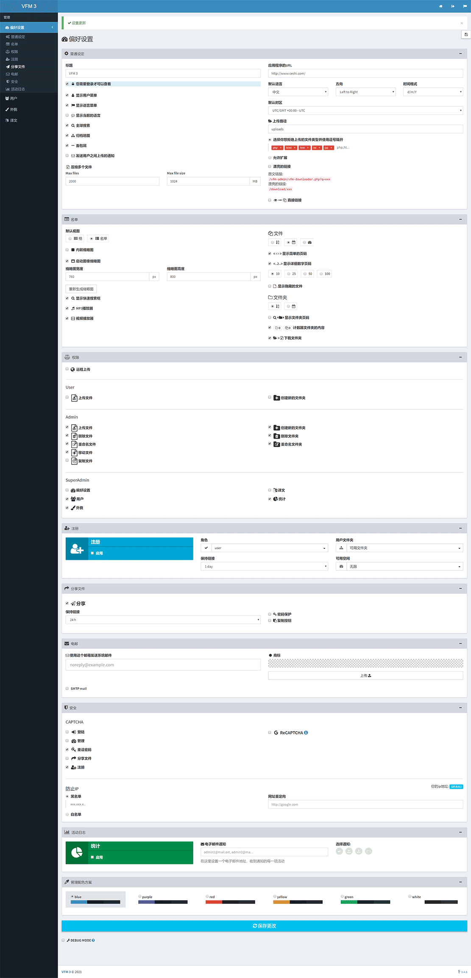Click the home icon in top bar
The image size is (471, 978).
pyautogui.click(x=441, y=6)
